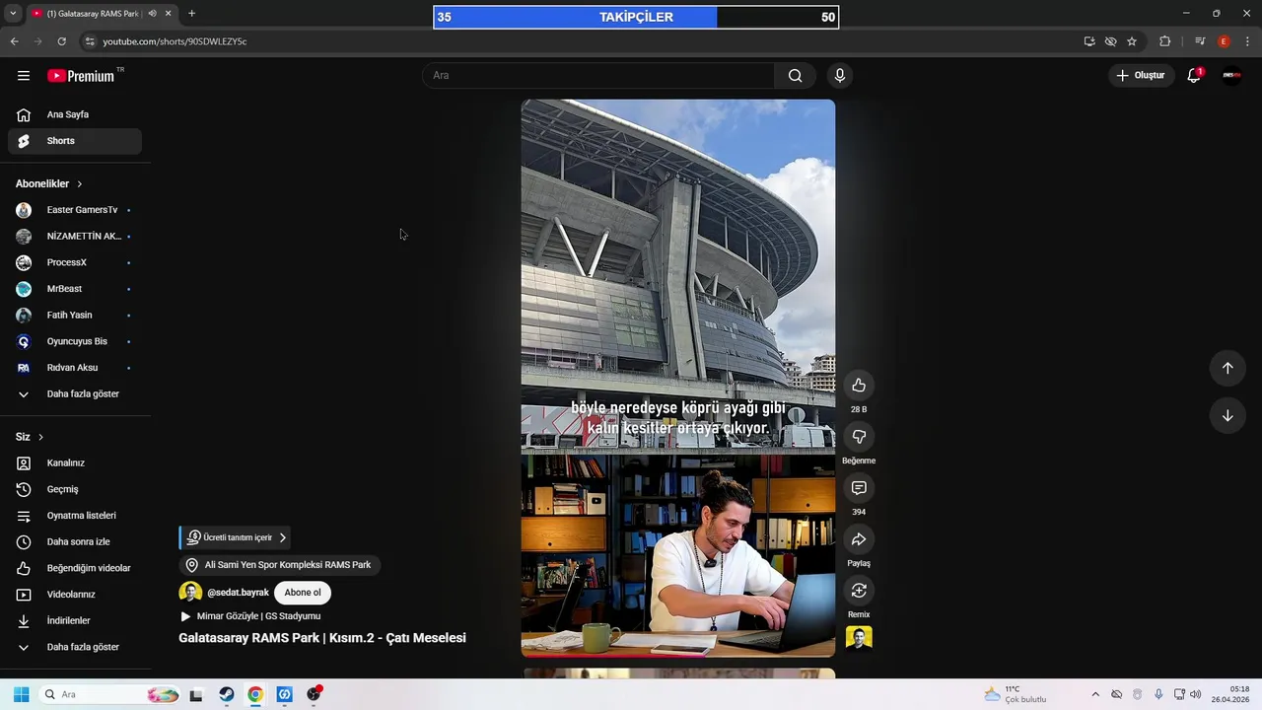The image size is (1262, 710).
Task: Go to Ana Sayfa
Action: 75,114
